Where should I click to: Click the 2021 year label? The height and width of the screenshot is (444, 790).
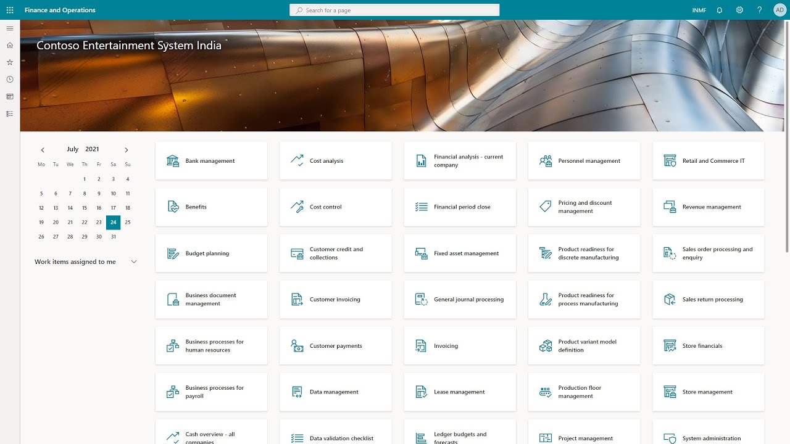pyautogui.click(x=92, y=149)
